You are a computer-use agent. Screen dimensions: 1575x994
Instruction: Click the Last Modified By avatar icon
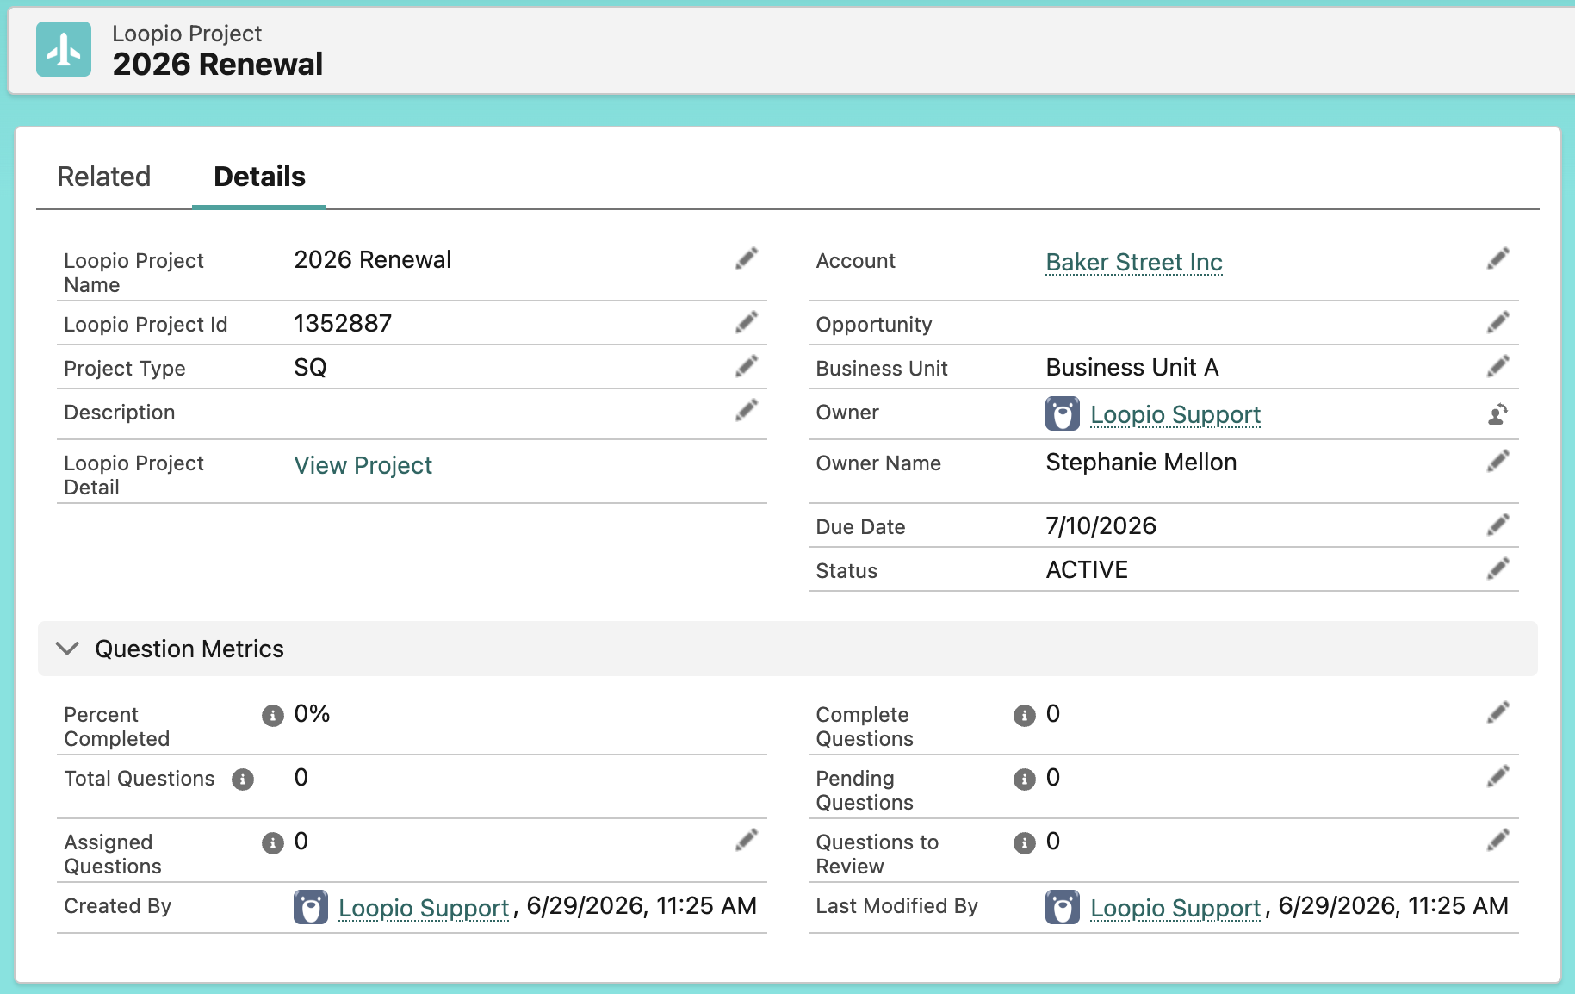tap(1063, 907)
